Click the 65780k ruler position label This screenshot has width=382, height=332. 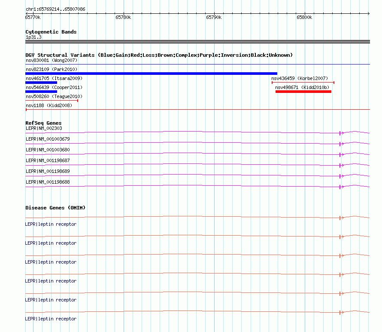click(x=123, y=17)
